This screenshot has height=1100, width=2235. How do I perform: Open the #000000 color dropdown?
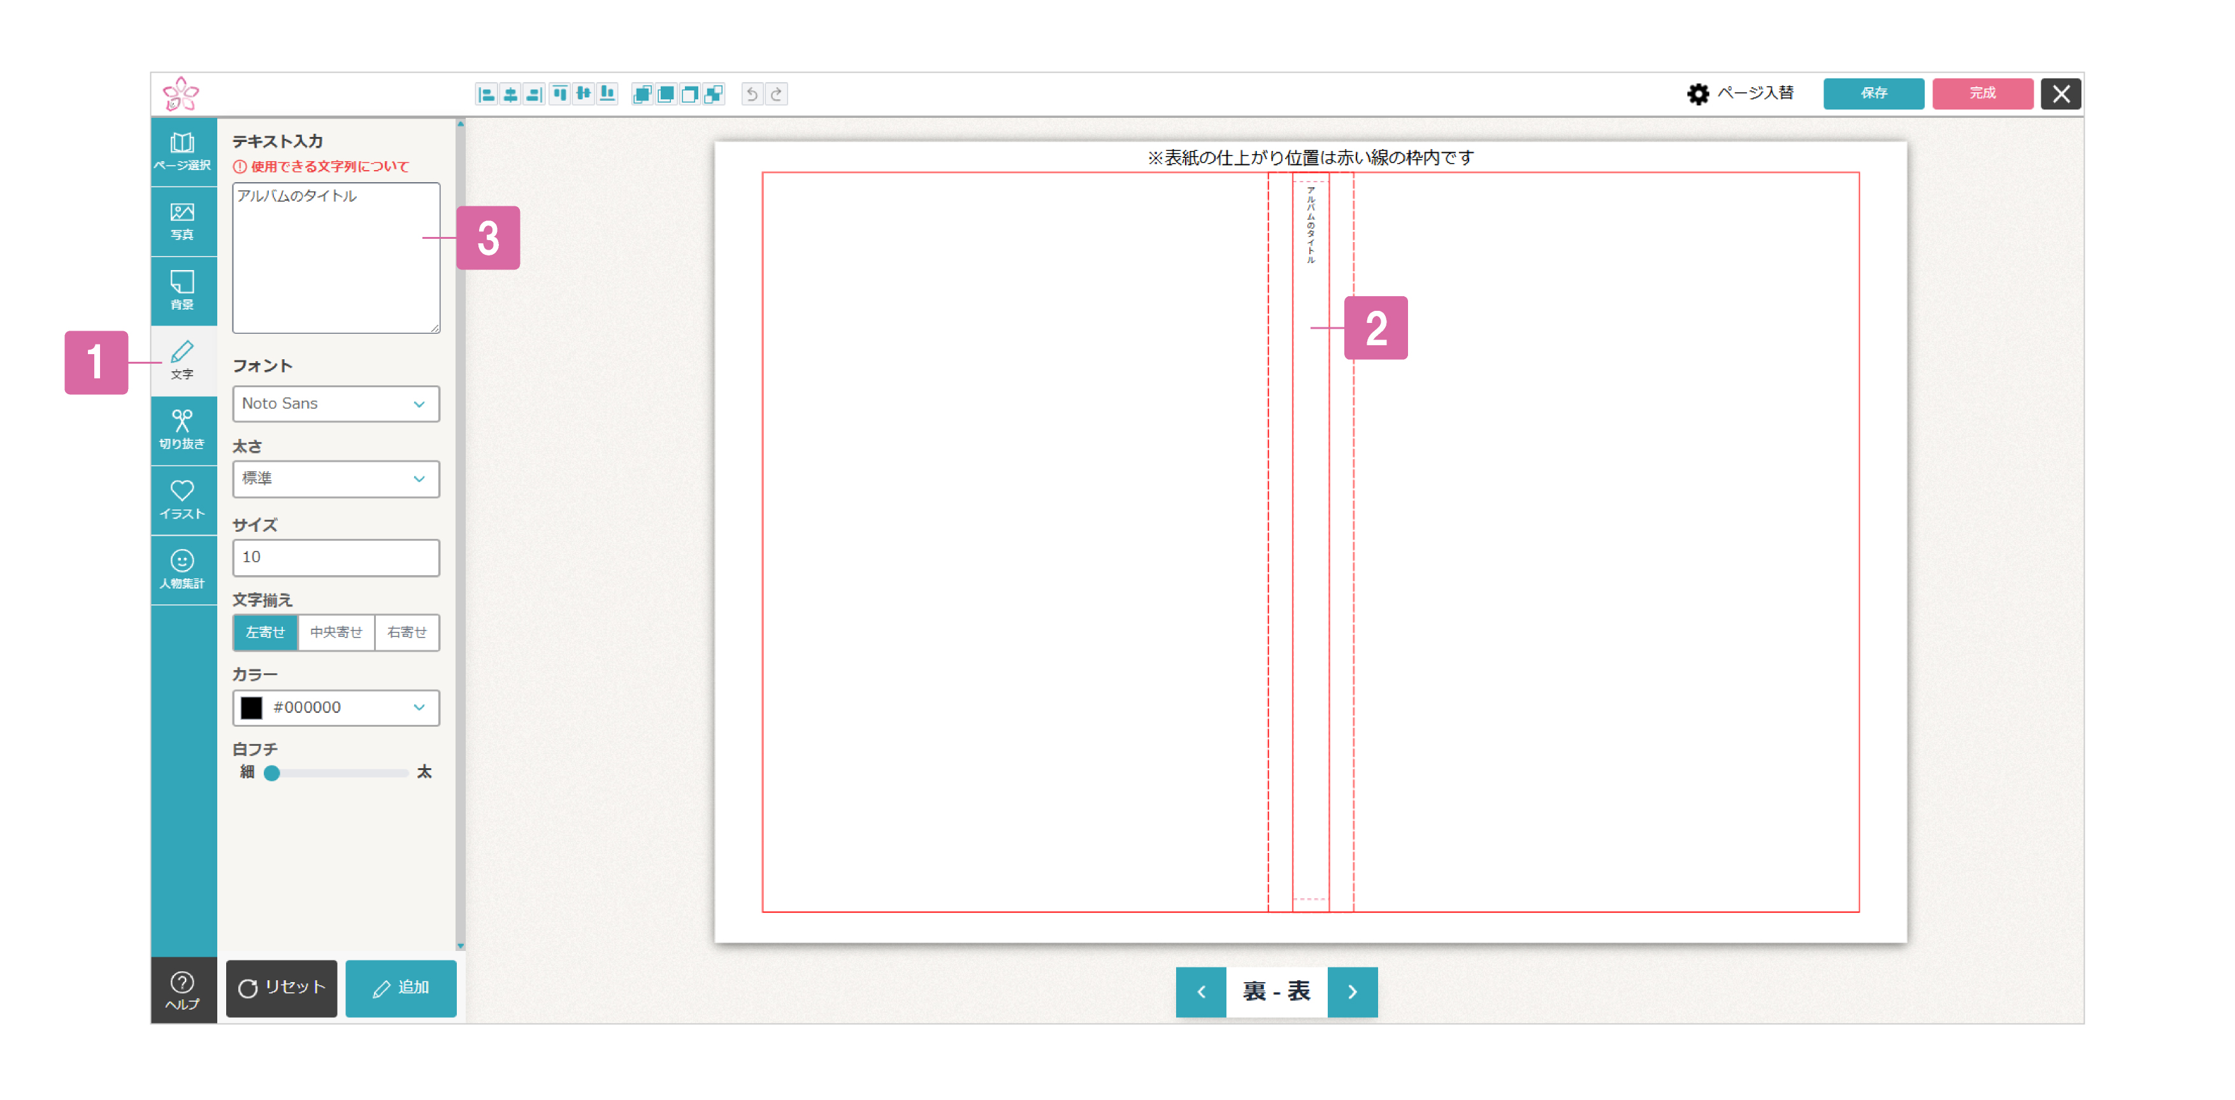[x=336, y=708]
